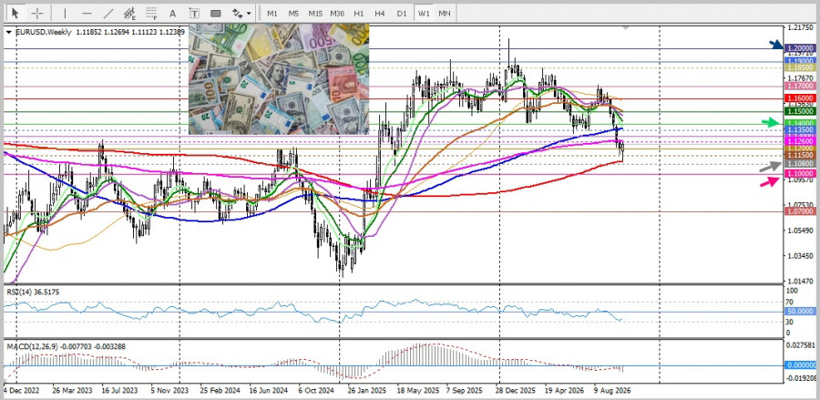Activate the crosshair tool
This screenshot has height=400, width=820.
click(x=37, y=13)
